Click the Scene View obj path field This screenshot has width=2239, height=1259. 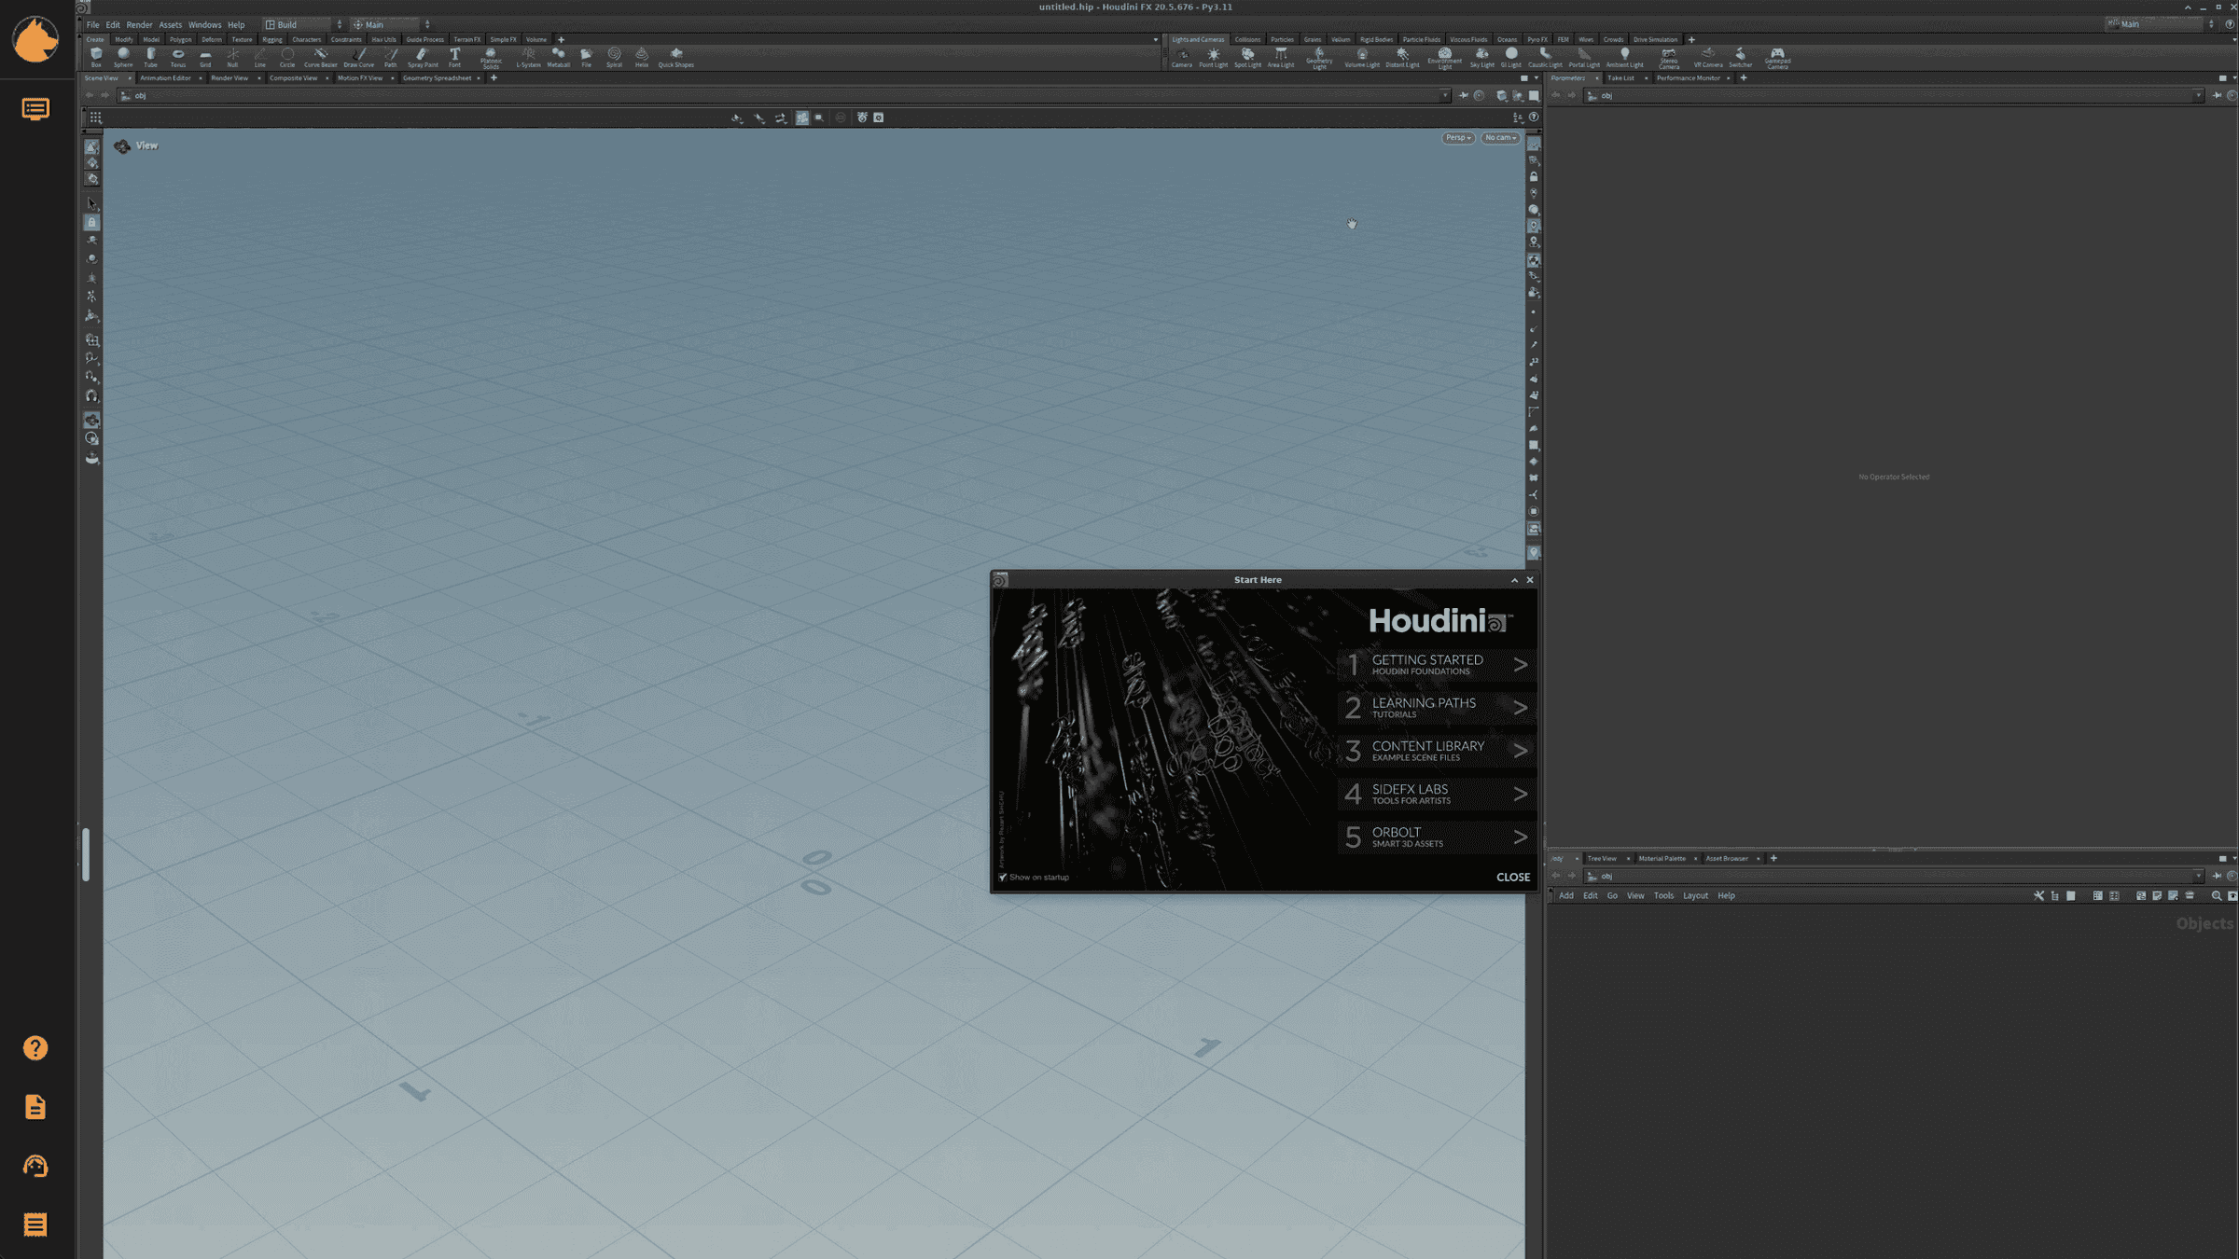click(x=784, y=95)
